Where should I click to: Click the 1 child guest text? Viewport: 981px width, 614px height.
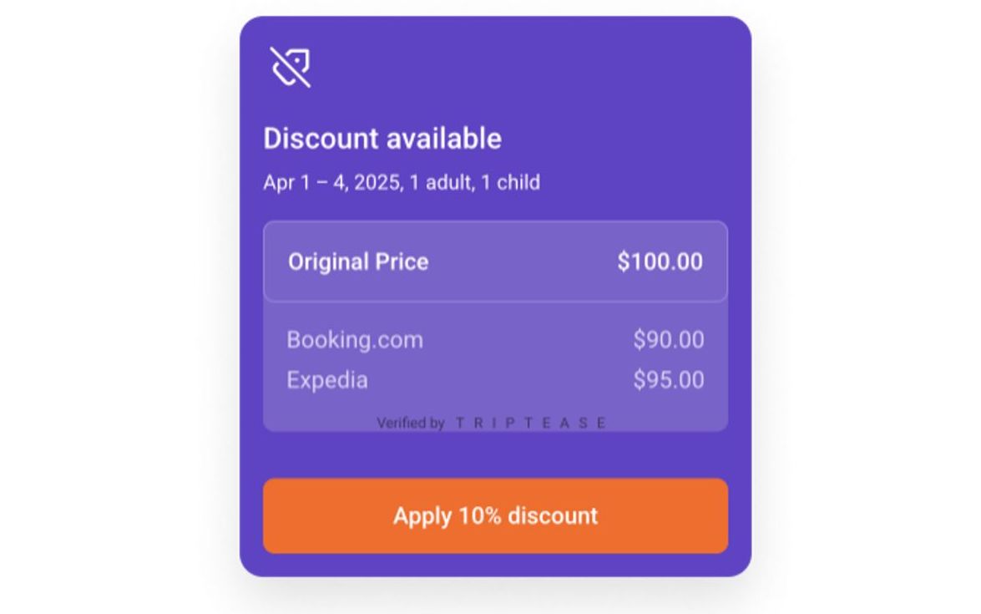pyautogui.click(x=512, y=183)
